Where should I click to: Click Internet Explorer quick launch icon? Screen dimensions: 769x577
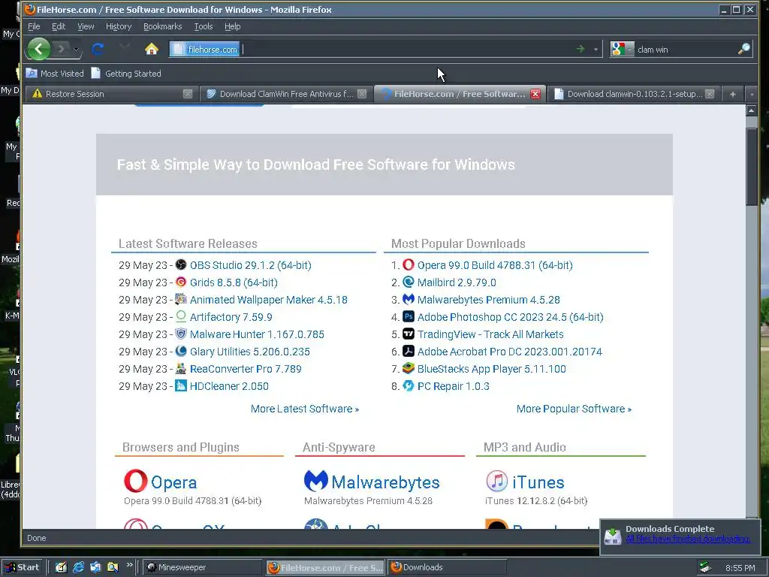coord(78,567)
